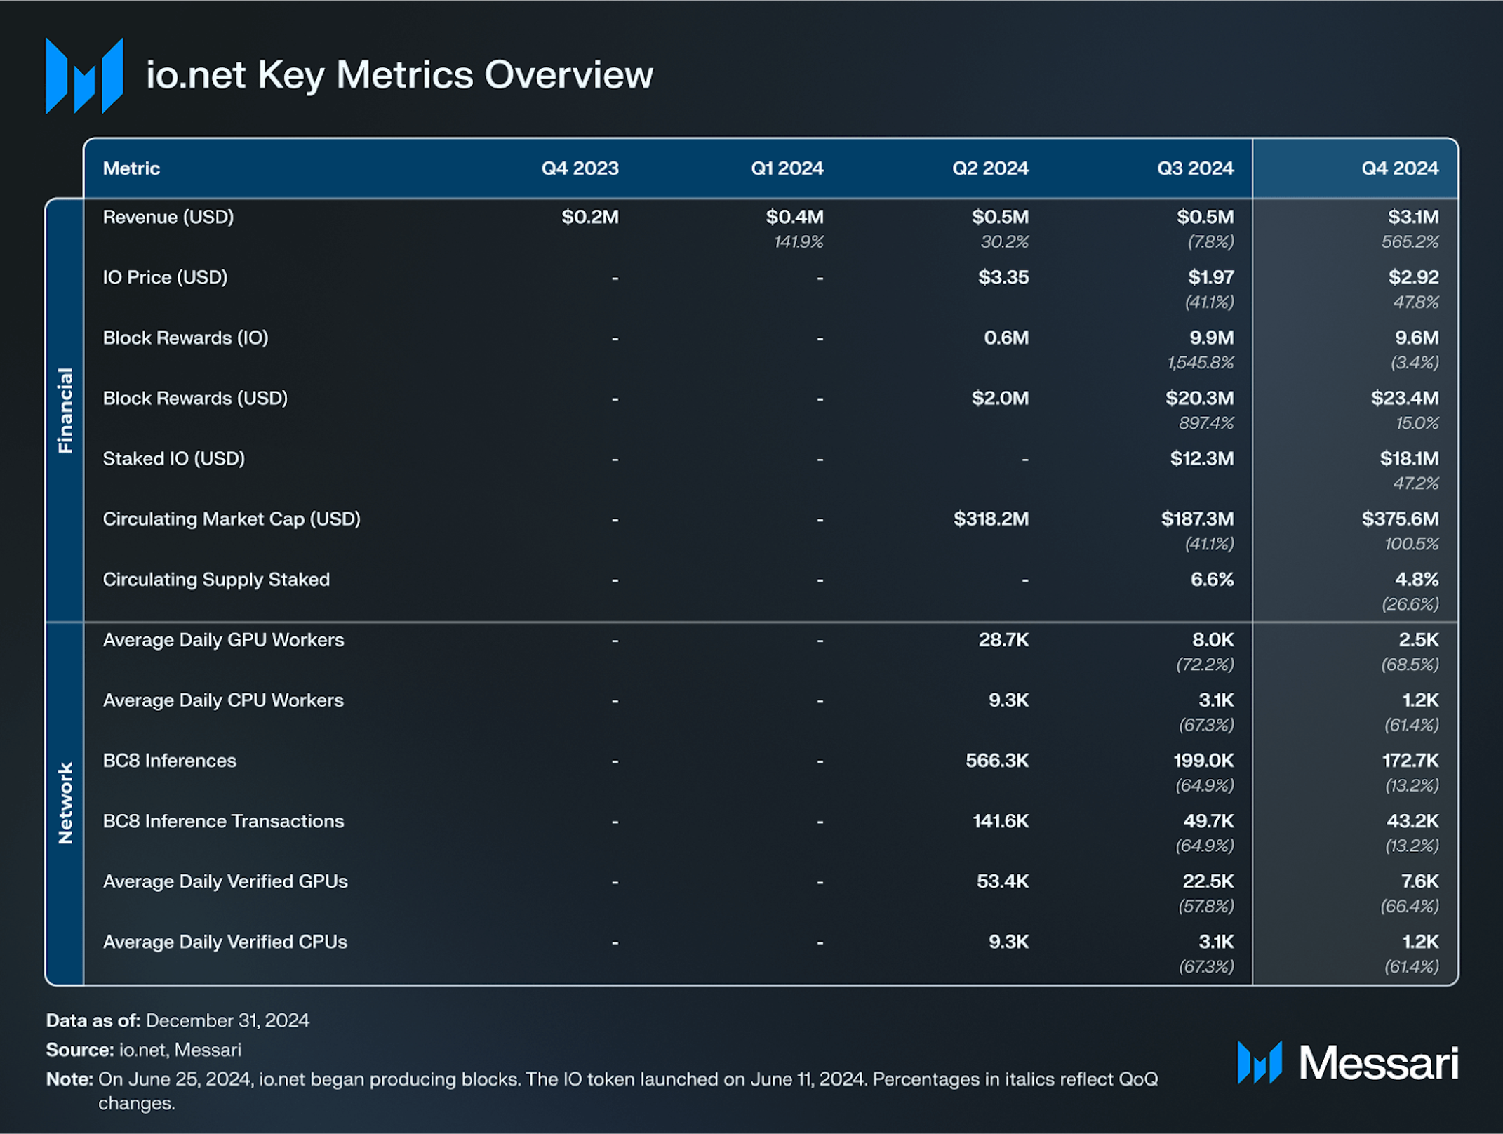This screenshot has height=1134, width=1503.
Task: Click the 'Messari' wordmark at bottom right
Action: 1378,1062
